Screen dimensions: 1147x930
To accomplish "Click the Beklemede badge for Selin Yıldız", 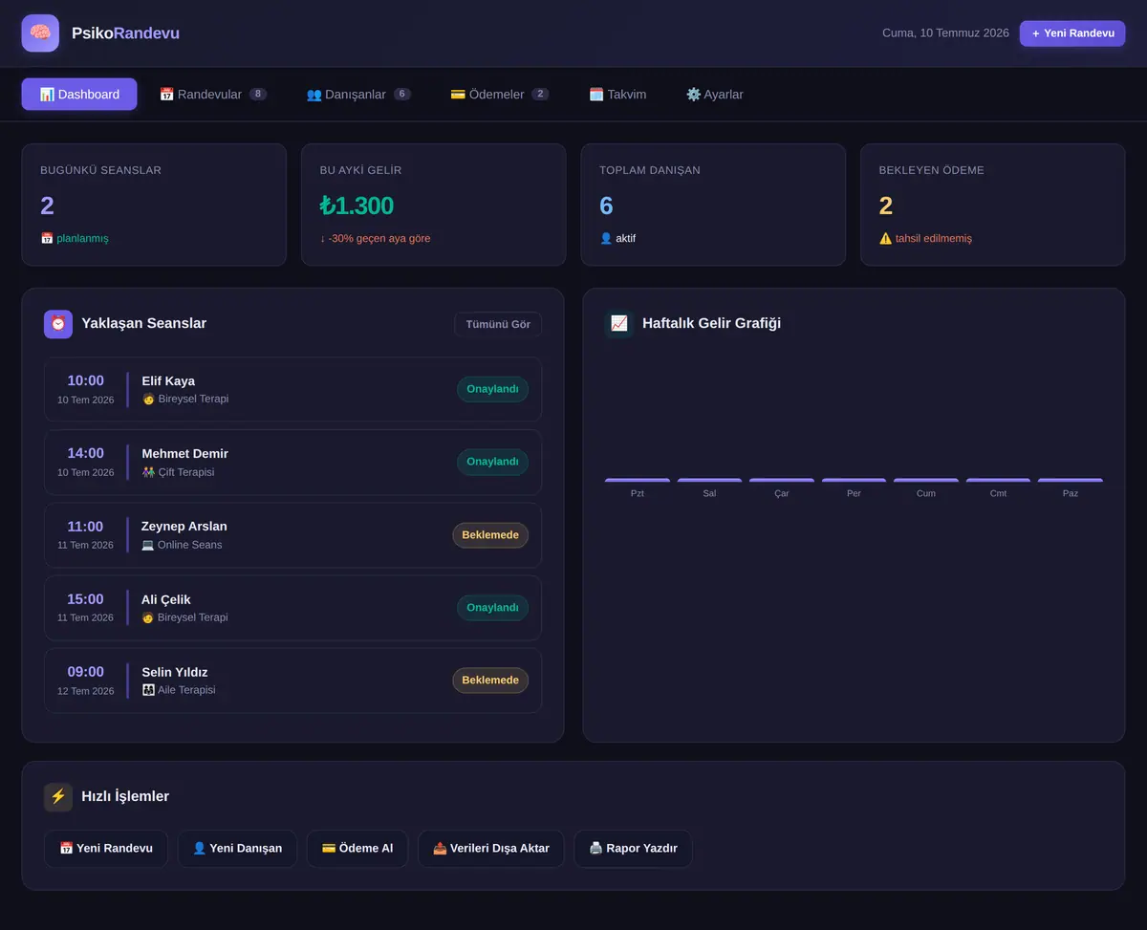I will coord(490,681).
